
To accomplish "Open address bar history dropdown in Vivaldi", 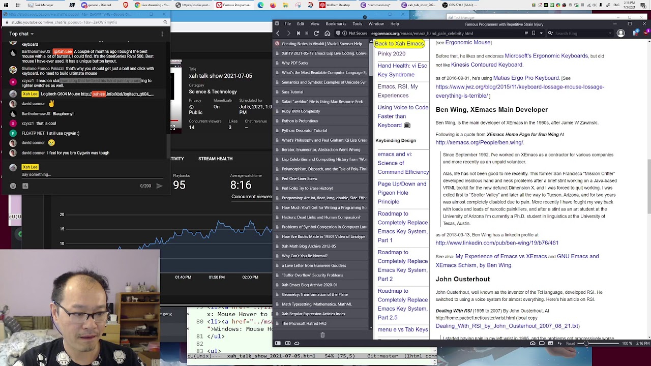I will [541, 33].
